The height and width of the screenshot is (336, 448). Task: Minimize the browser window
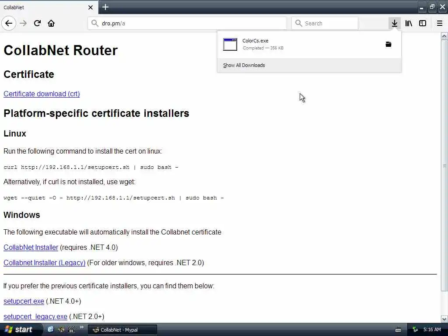coord(421,7)
